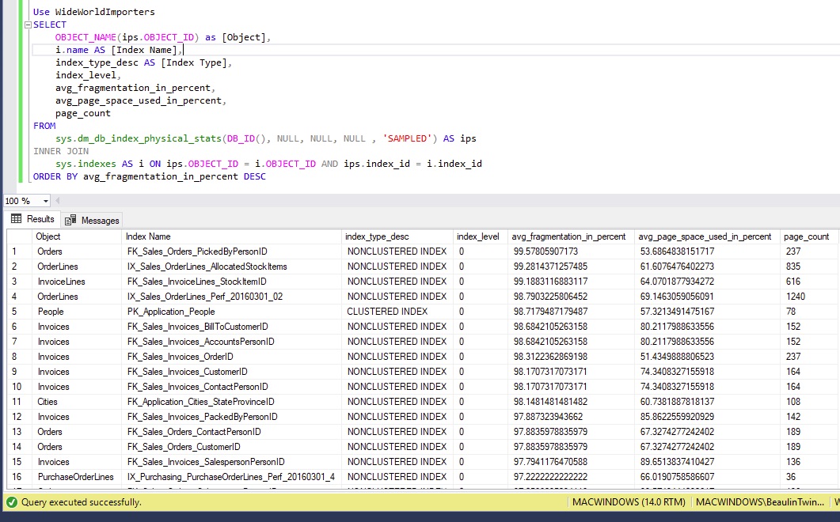Click the MACWINDOWS (14.0 RTM) server status entry

[x=629, y=502]
